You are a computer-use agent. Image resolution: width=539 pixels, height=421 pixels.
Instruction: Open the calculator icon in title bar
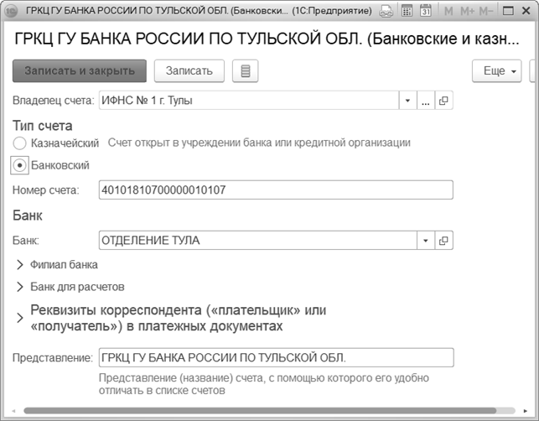point(407,11)
